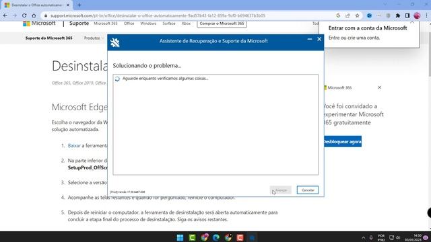
Task: Open the Chrome profile avatar
Action: 417,15
